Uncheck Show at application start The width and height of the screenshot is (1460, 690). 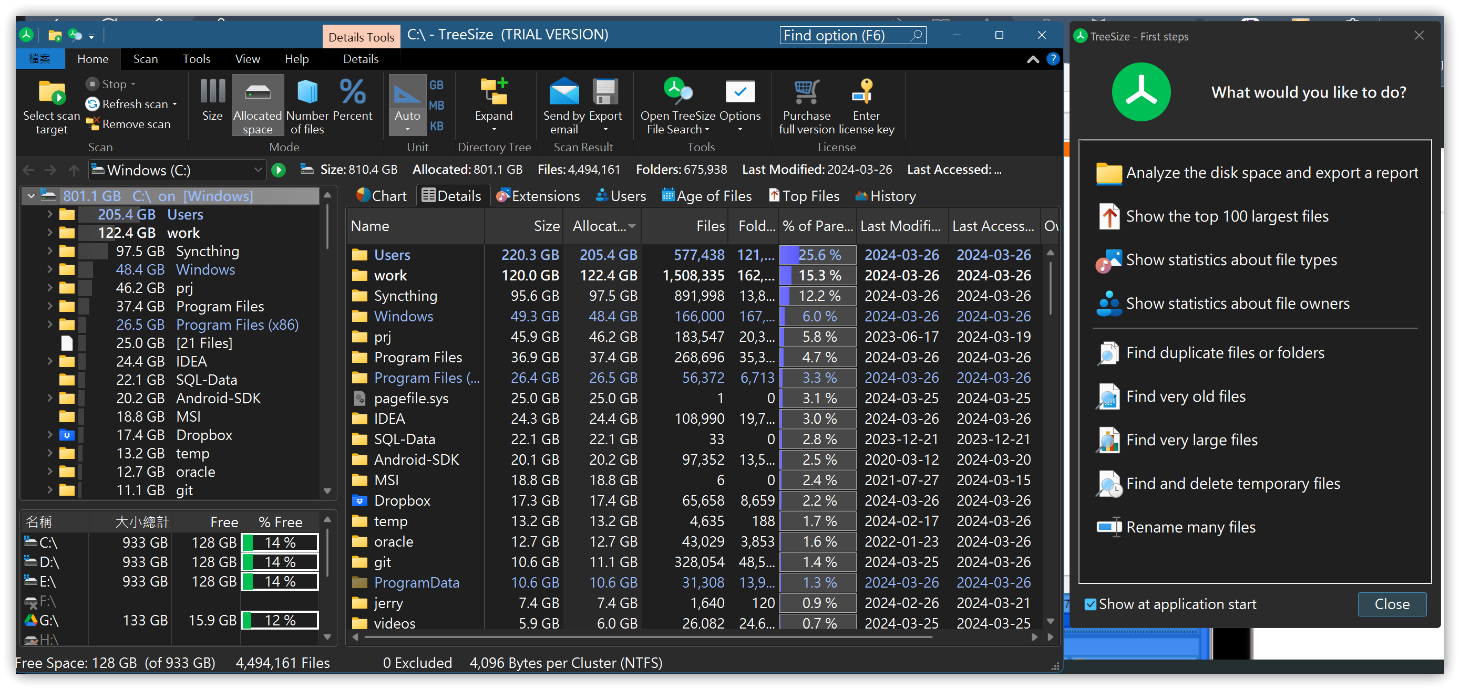[1090, 604]
